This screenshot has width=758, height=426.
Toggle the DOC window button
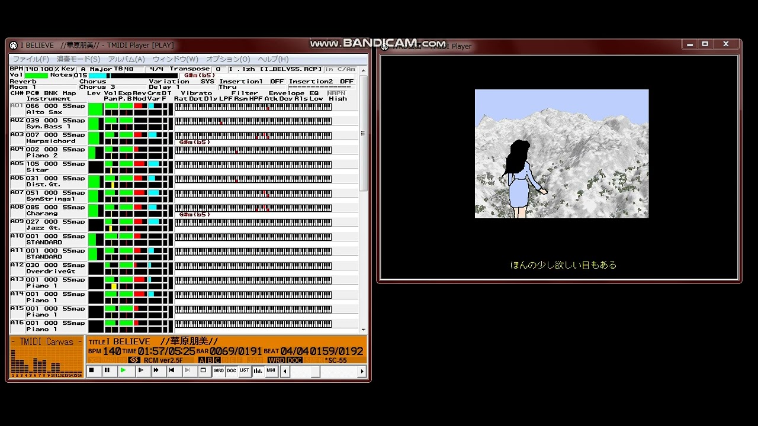(232, 371)
